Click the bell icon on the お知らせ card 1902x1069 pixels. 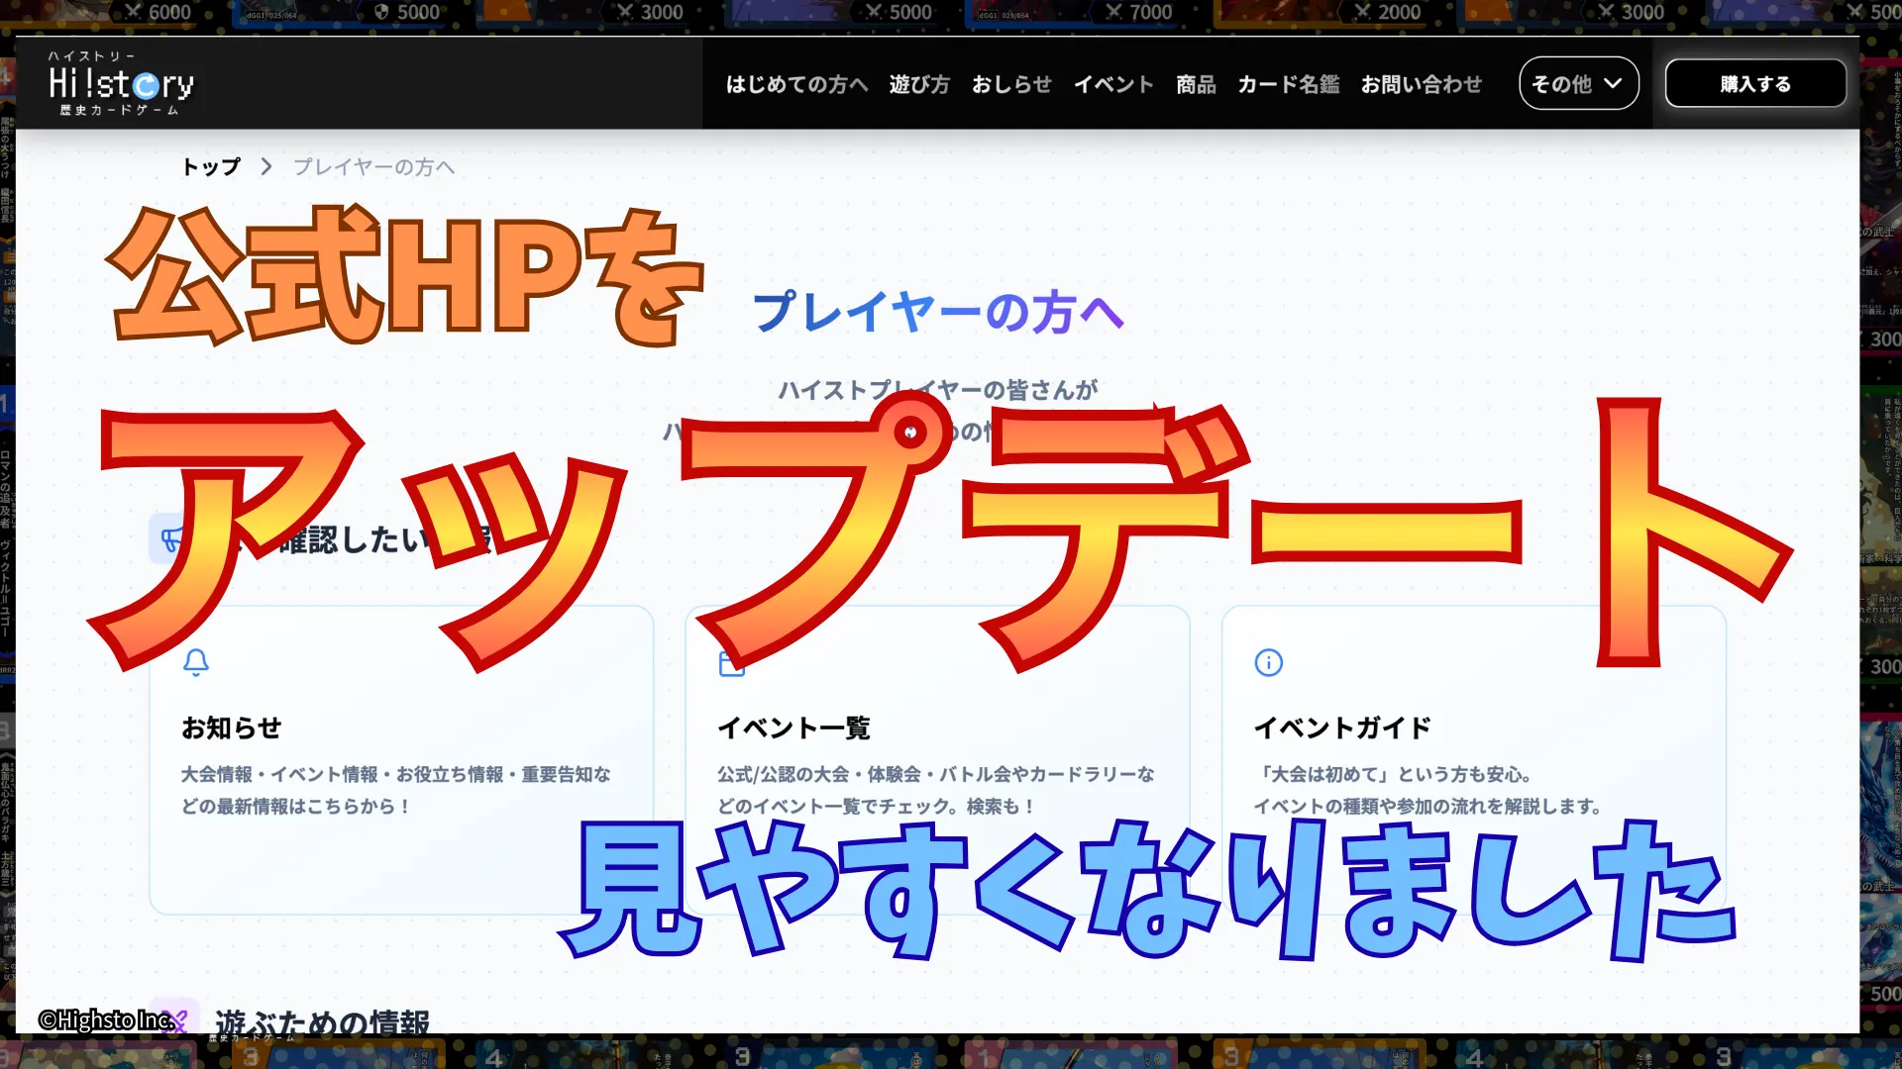coord(196,663)
